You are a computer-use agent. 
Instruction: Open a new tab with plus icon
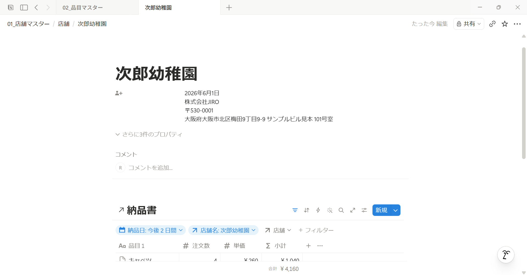229,7
